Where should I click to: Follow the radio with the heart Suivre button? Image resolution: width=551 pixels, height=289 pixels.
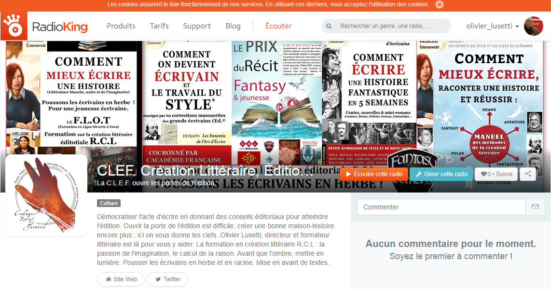click(x=496, y=174)
